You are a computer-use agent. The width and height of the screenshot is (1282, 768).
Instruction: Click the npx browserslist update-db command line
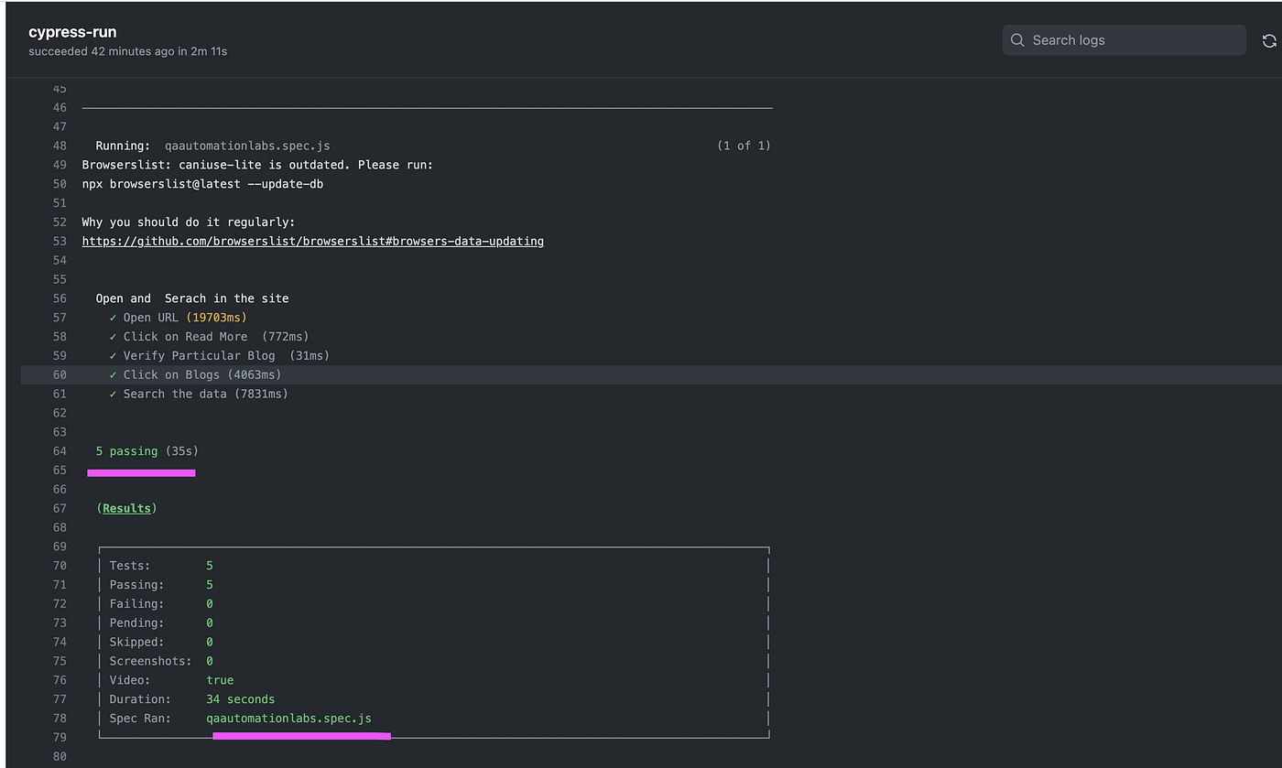click(x=202, y=184)
